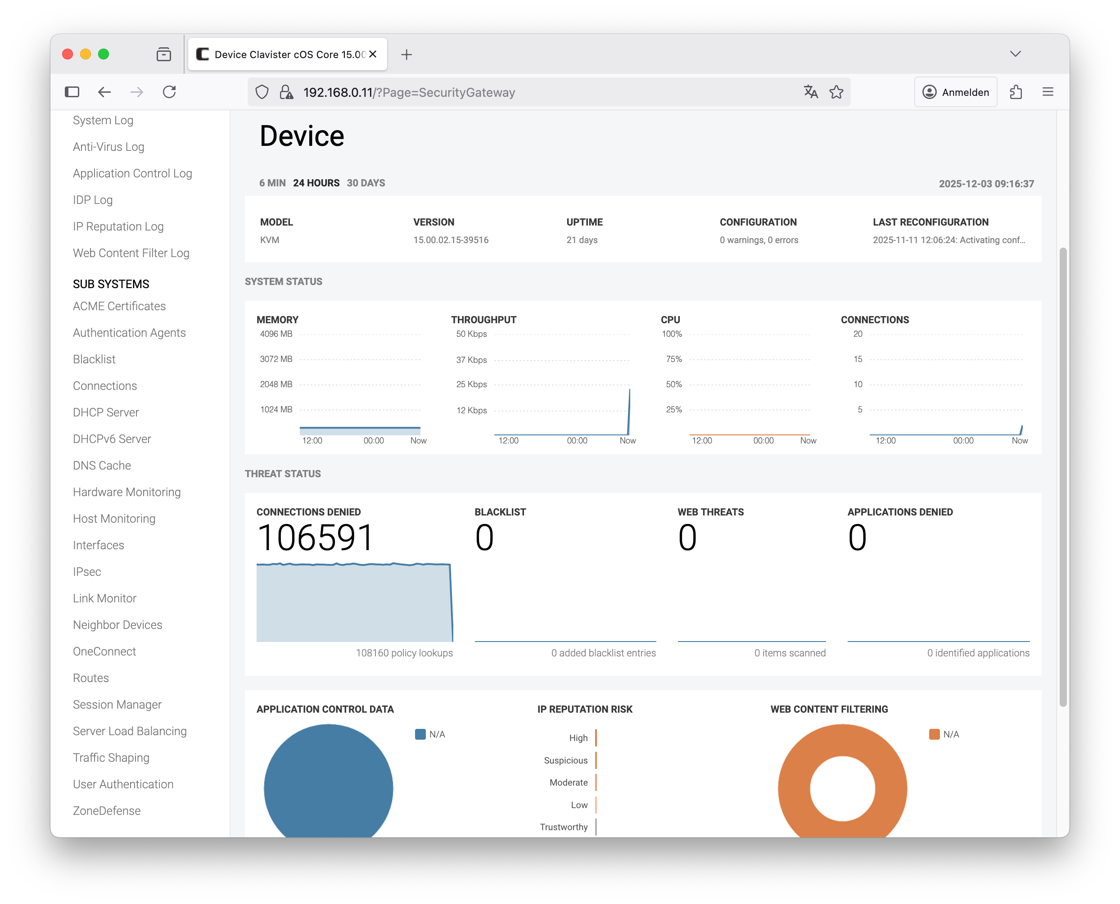
Task: Click the back navigation arrow
Action: (x=104, y=92)
